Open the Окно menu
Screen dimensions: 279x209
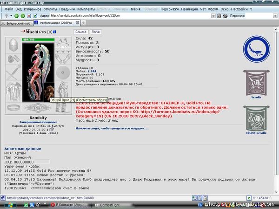[x=225, y=9]
